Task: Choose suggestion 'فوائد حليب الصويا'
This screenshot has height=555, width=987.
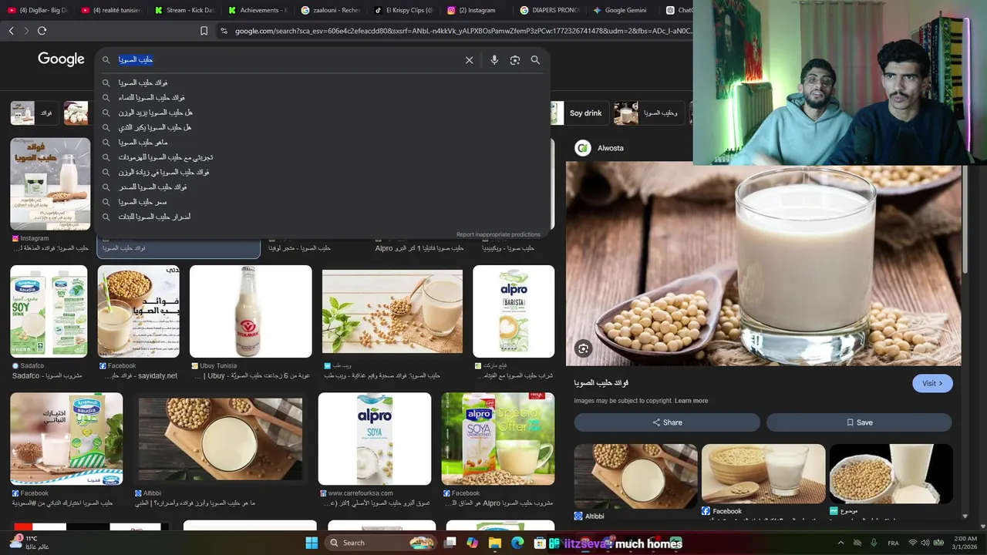Action: (x=322, y=82)
